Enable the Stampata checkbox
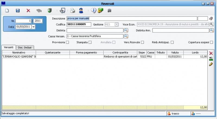The image size is (217, 119). pos(90,42)
